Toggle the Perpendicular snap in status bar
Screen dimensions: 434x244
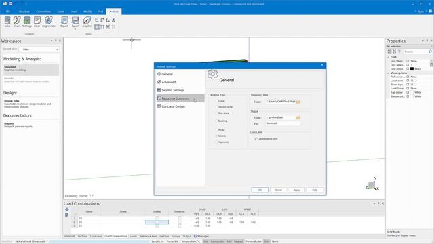point(253,241)
